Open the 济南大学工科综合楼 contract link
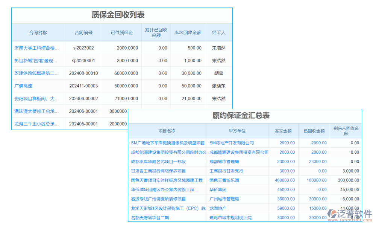The image size is (376, 226). pyautogui.click(x=38, y=48)
